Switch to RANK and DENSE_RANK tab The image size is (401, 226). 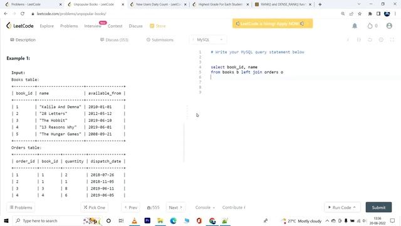283,4
